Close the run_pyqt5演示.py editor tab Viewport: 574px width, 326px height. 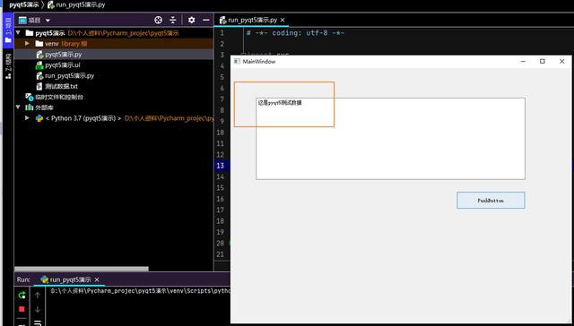click(x=283, y=20)
